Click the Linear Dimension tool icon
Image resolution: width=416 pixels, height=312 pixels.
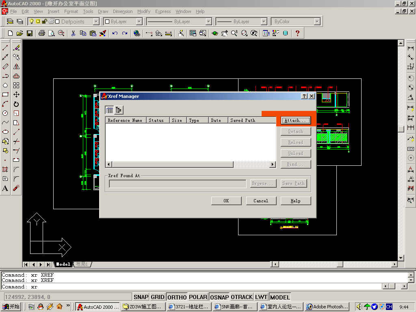click(411, 48)
